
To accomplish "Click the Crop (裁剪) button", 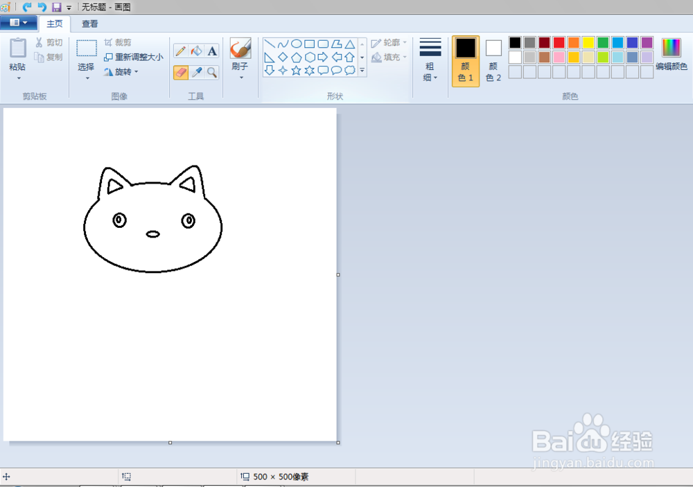I will 118,42.
